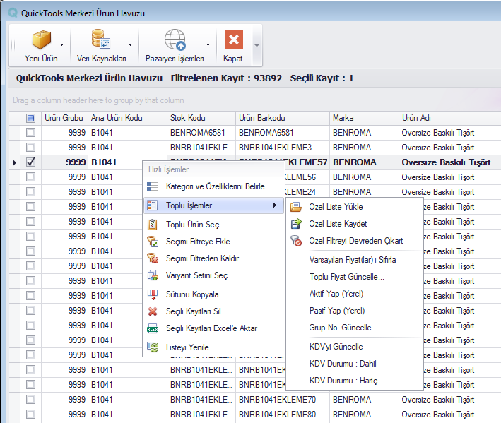Sort by Marka column header
Screen dimensions: 501x423
(x=364, y=118)
